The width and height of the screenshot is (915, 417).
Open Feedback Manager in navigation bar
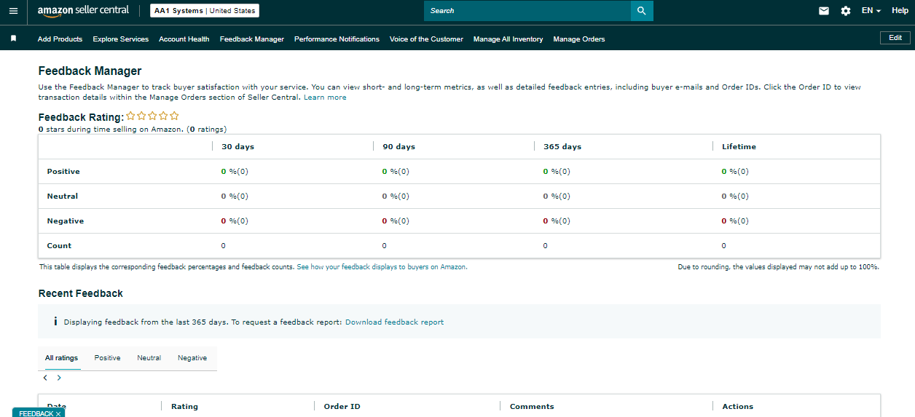click(x=252, y=39)
